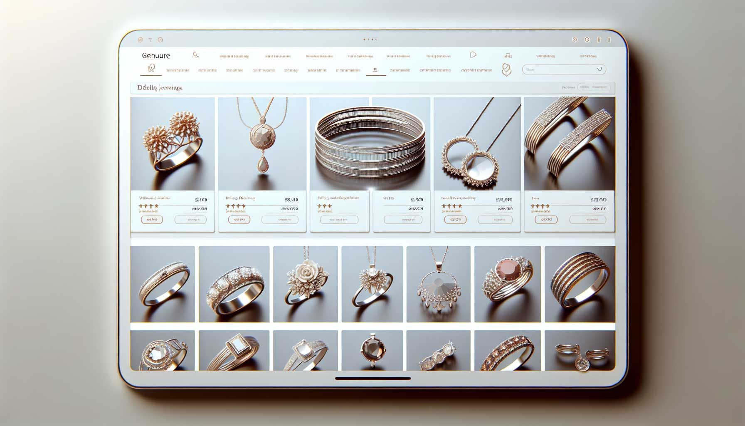The height and width of the screenshot is (426, 745).
Task: Open the white rose flower ring thumbnail
Action: coord(305,284)
